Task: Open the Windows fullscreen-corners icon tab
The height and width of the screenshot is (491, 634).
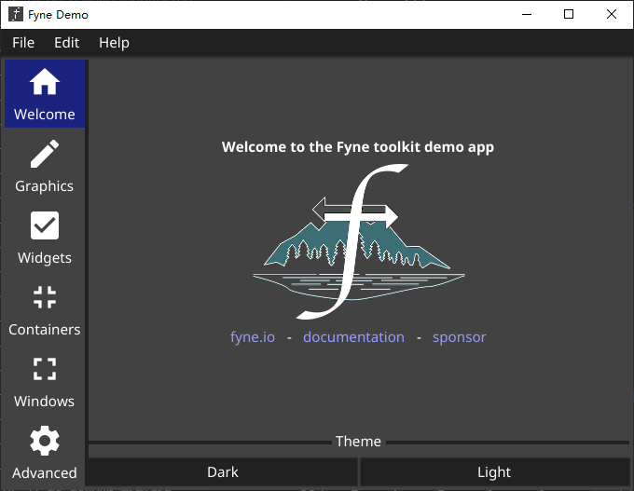Action: 45,381
